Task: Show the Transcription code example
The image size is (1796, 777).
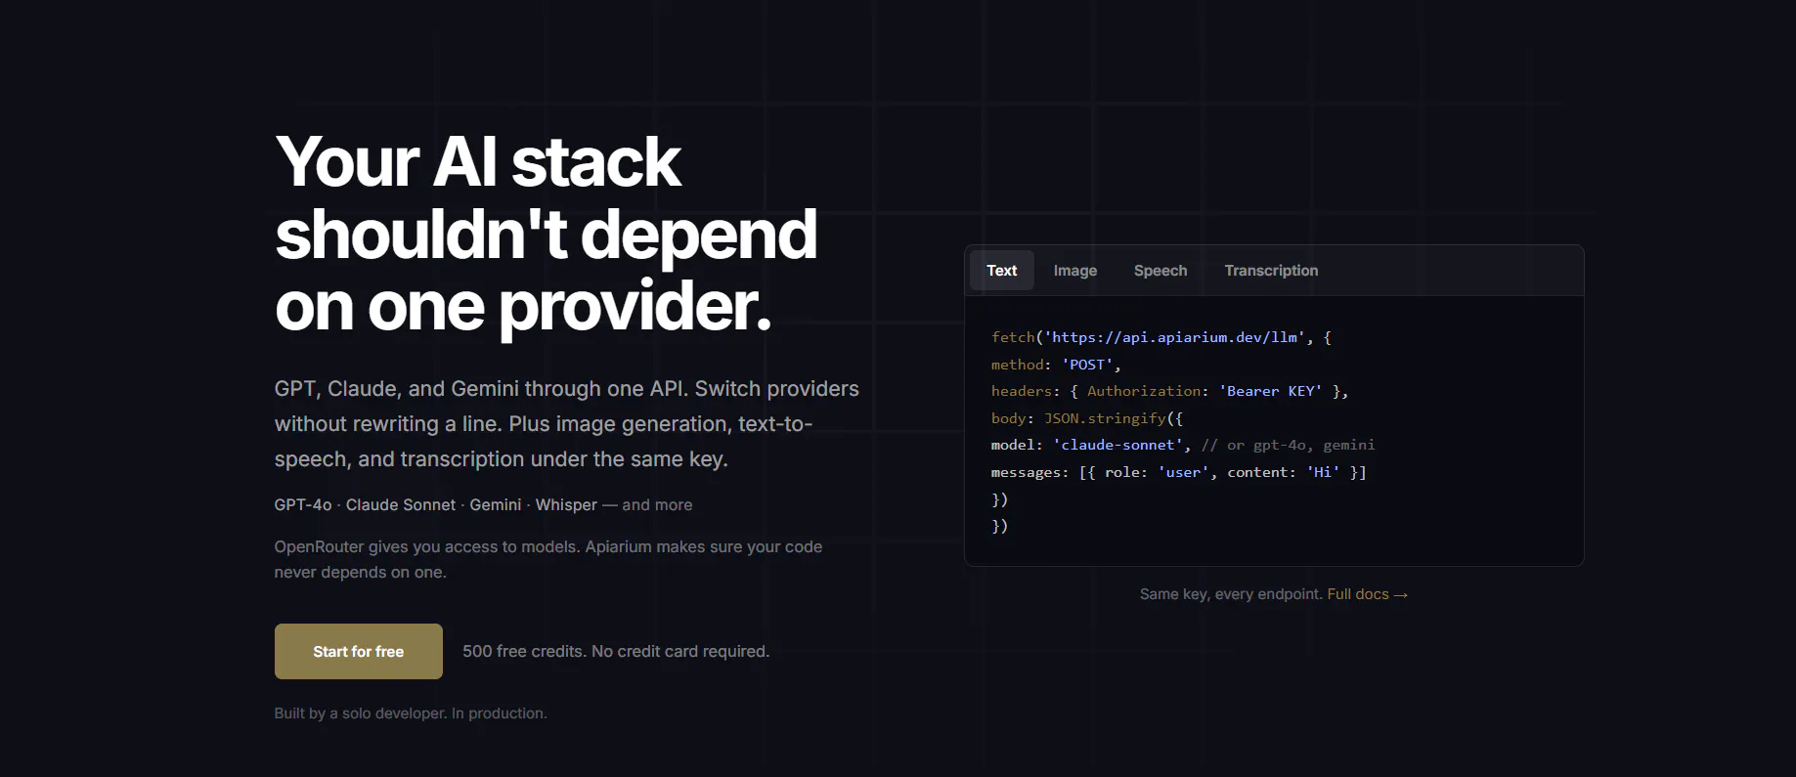Action: [1271, 271]
